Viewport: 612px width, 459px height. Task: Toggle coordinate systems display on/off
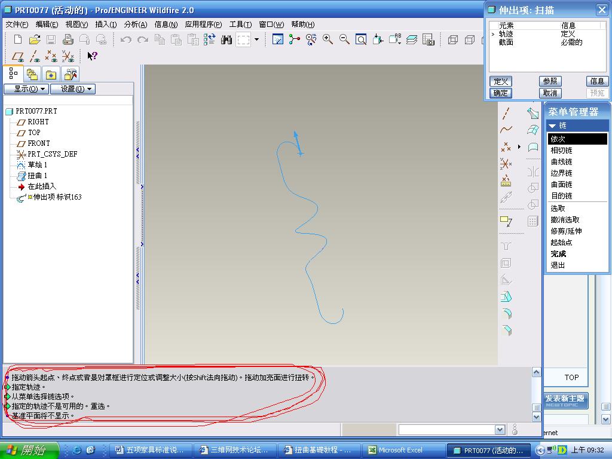click(68, 56)
